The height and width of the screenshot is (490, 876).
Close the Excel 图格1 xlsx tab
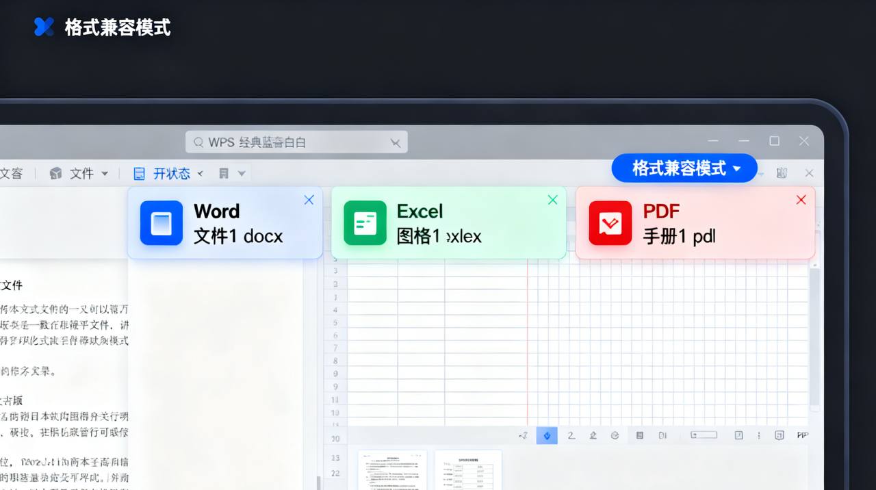552,200
